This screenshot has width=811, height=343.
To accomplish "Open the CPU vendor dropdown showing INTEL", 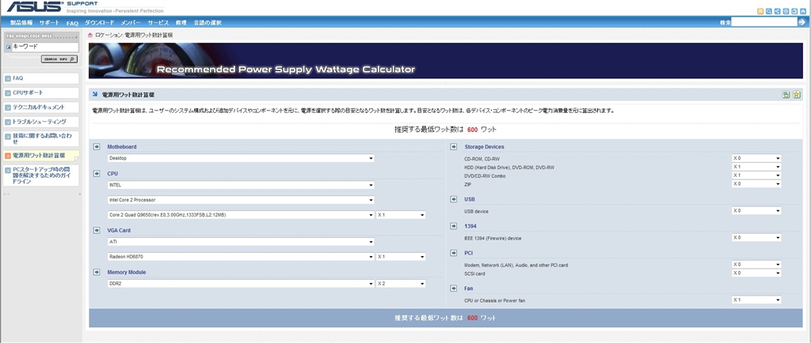I will pyautogui.click(x=241, y=185).
